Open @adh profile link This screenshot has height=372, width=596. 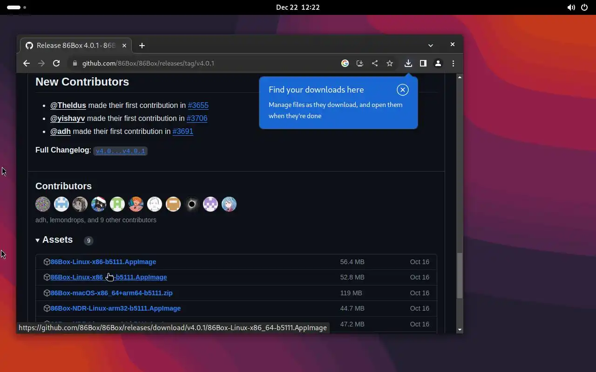61,131
